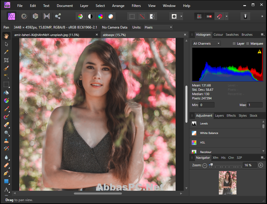Open the Navigator panel options menu

(262, 158)
